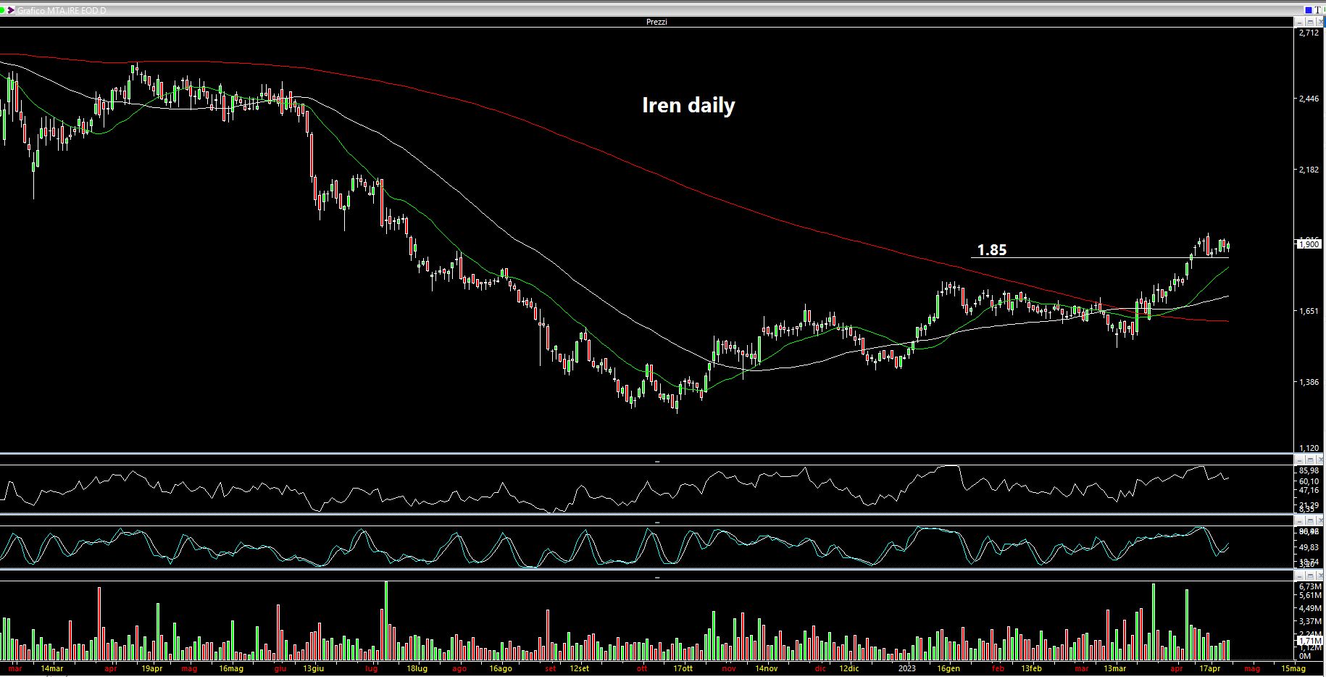The width and height of the screenshot is (1326, 677).
Task: Click the 13mar date on time axis
Action: (1114, 668)
